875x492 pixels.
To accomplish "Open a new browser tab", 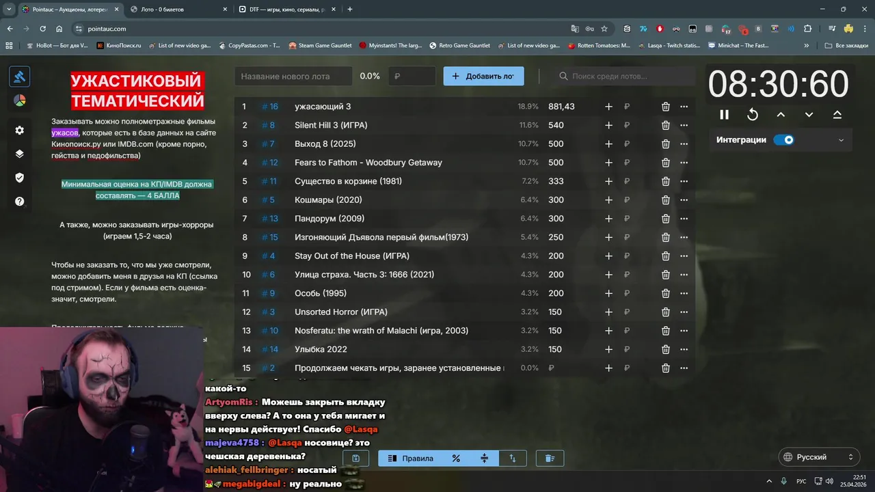I will 350,10.
